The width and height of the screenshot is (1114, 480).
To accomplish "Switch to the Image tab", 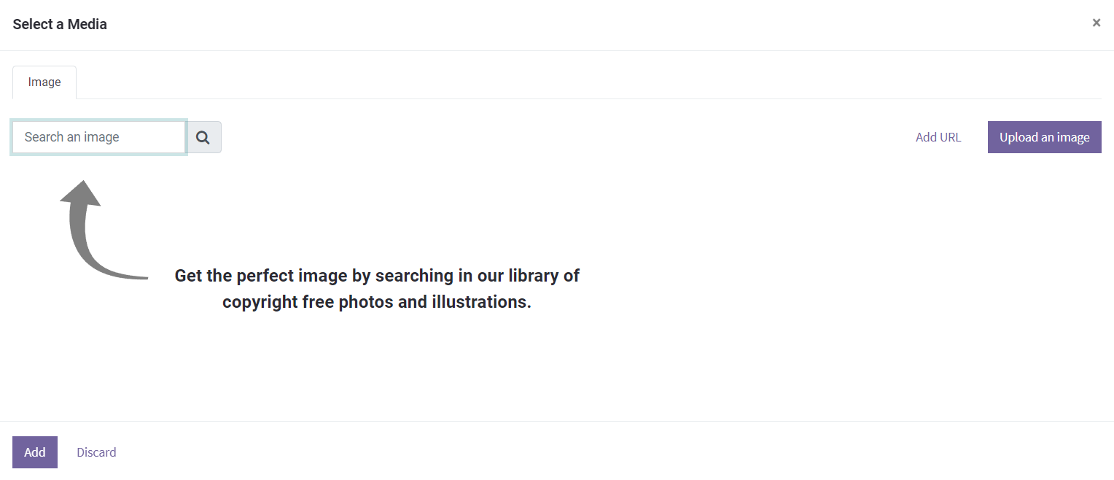I will pyautogui.click(x=44, y=82).
